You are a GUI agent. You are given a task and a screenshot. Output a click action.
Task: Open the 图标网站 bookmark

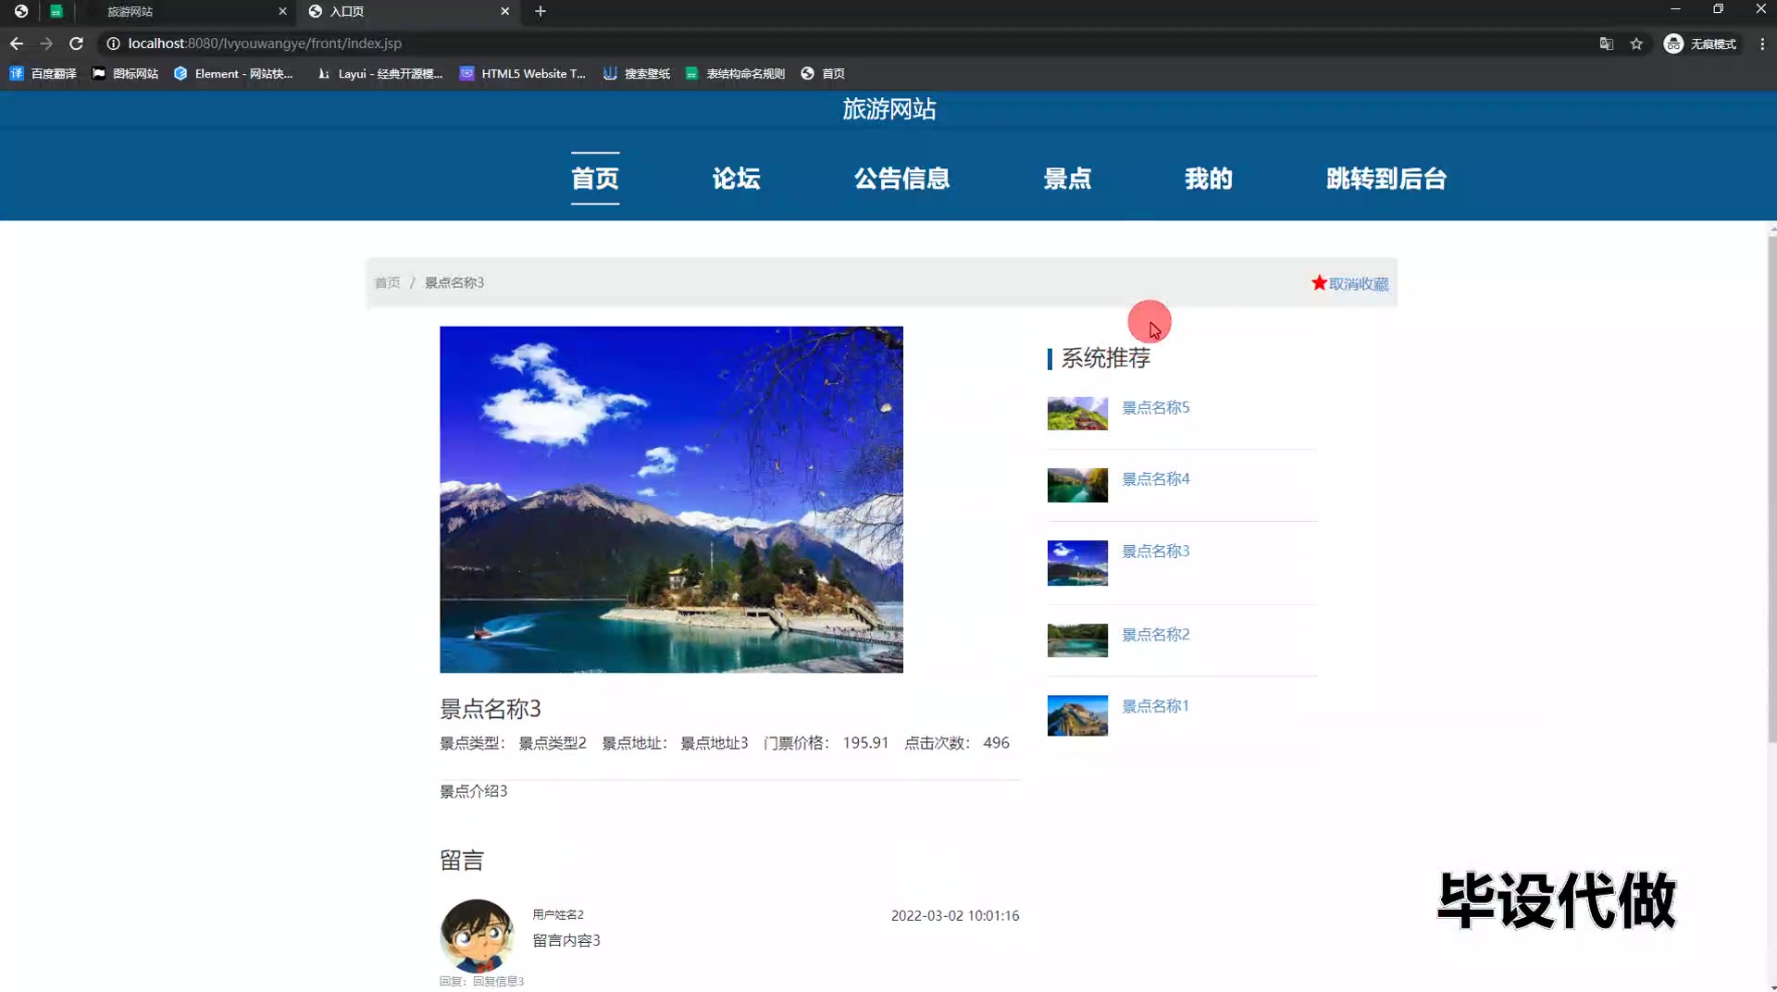(125, 73)
